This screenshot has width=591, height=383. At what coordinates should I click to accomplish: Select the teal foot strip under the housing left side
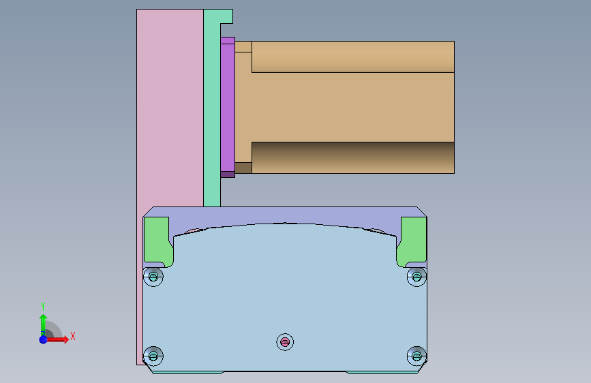point(187,373)
